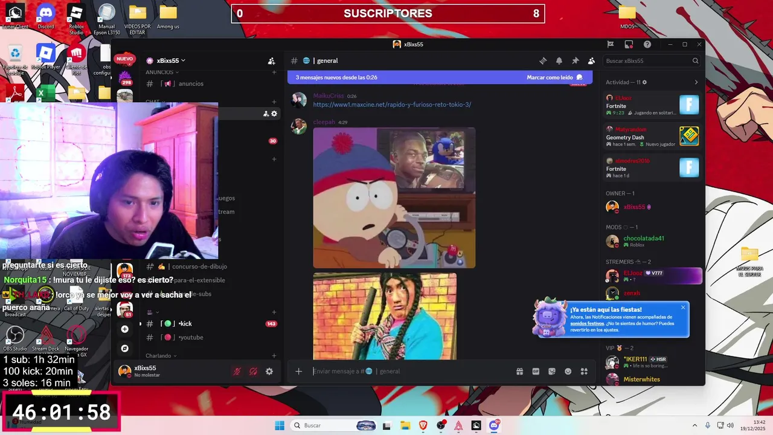773x435 pixels.
Task: Show pinned messages with pin icon
Action: pyautogui.click(x=576, y=60)
